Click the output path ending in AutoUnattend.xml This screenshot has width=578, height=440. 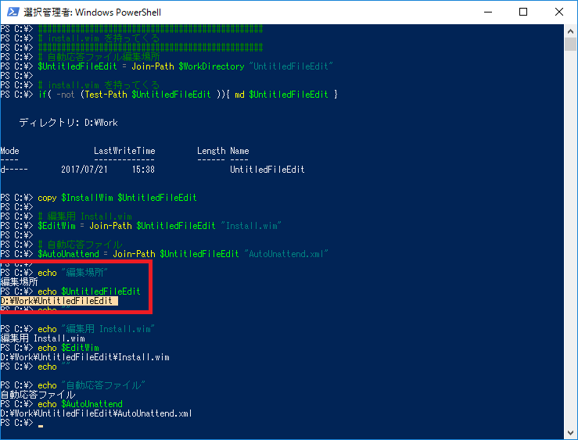[x=96, y=413]
